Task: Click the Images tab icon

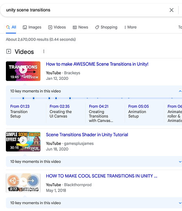Action: click(25, 27)
